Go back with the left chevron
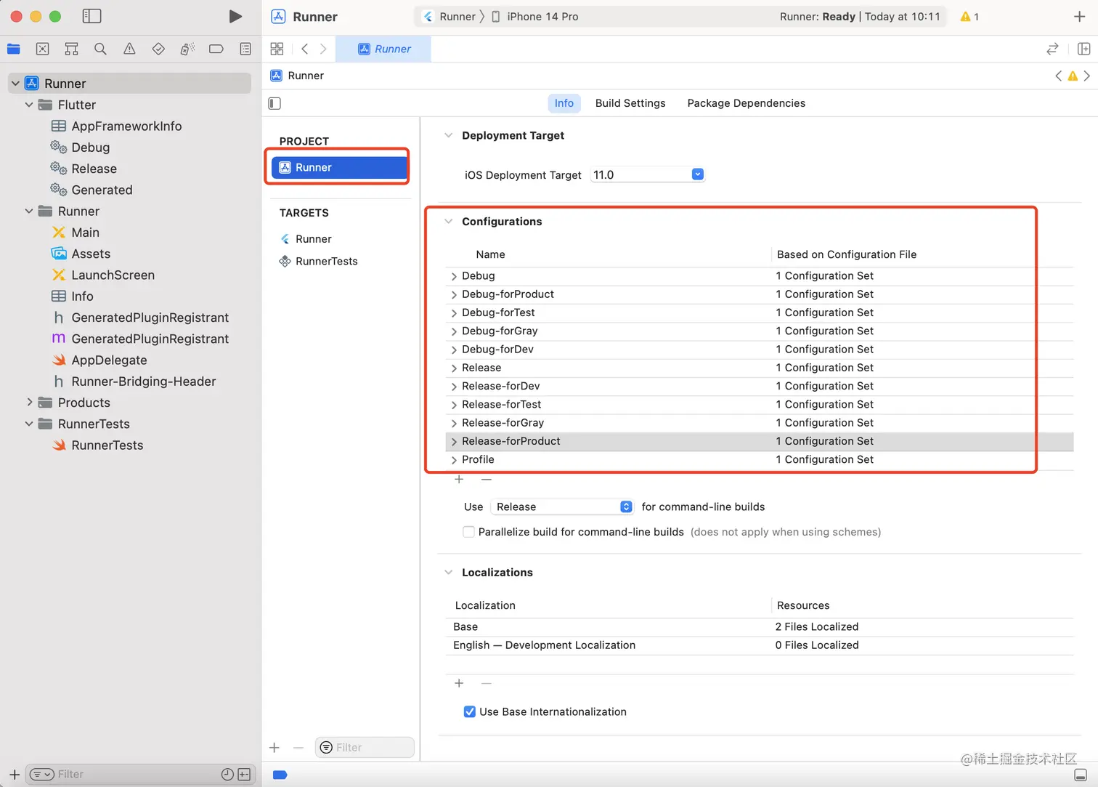Image resolution: width=1098 pixels, height=787 pixels. tap(305, 49)
